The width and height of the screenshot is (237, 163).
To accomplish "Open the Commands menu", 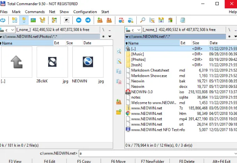I will click(35, 12).
